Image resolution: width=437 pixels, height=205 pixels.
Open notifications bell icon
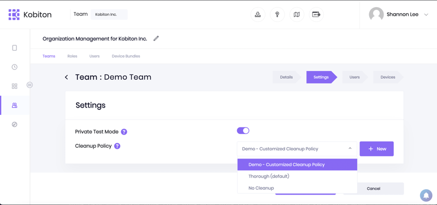pyautogui.click(x=426, y=195)
